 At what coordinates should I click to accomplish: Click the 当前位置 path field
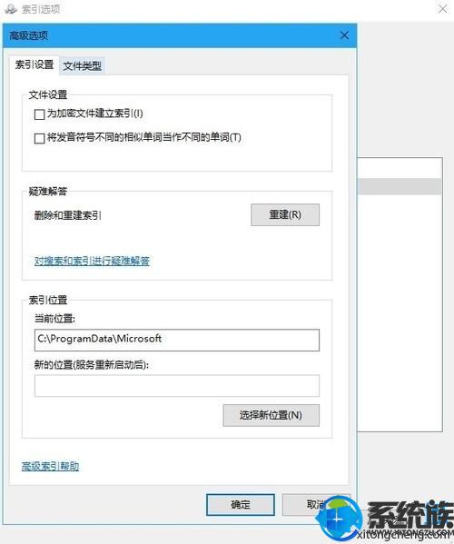(177, 340)
